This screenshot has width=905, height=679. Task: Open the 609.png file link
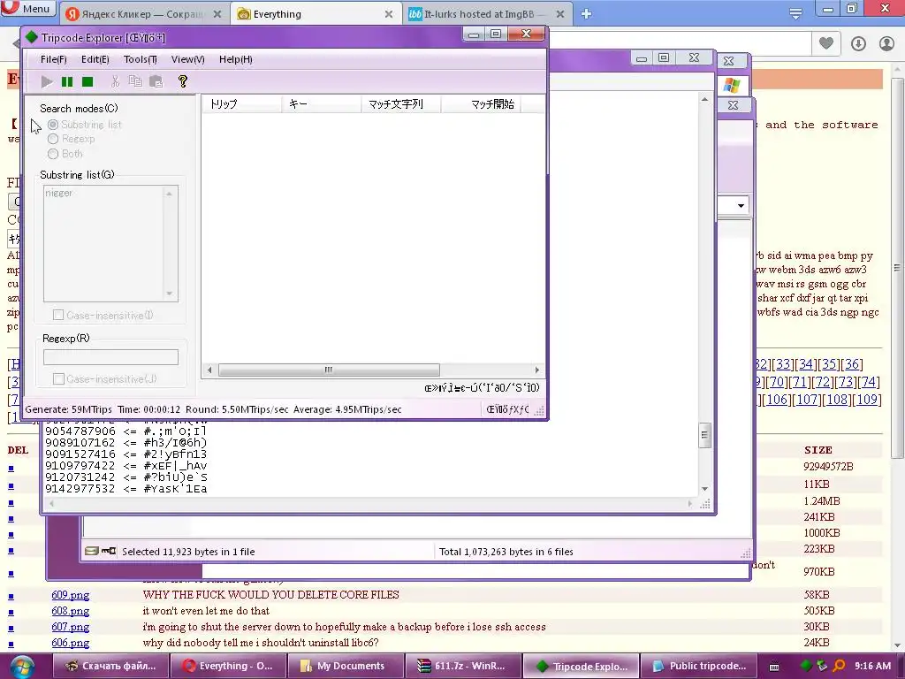click(71, 595)
